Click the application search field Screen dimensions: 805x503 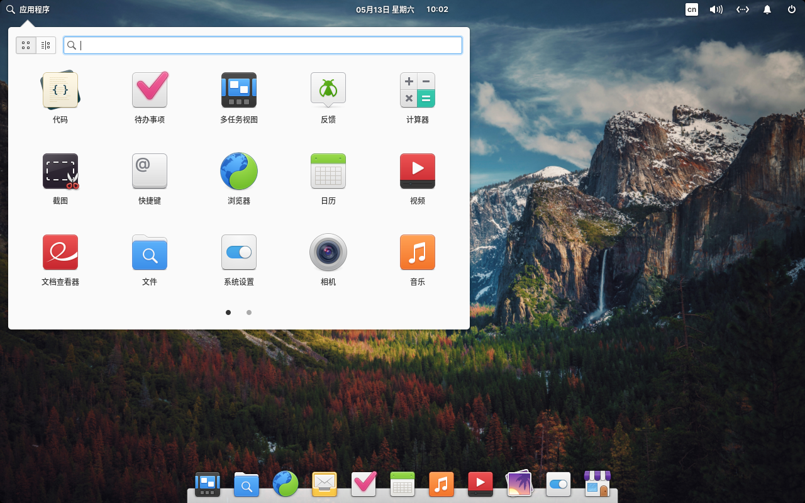pos(263,45)
